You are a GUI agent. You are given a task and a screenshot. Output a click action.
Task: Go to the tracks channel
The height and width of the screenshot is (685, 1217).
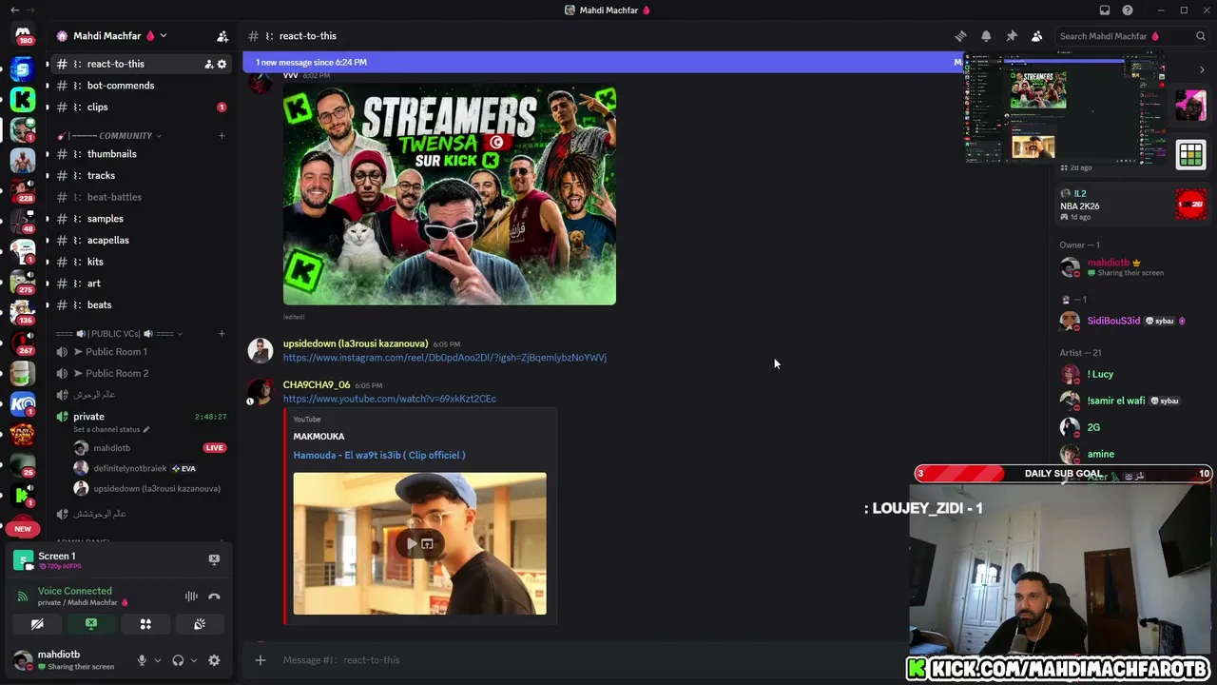[x=142, y=176]
